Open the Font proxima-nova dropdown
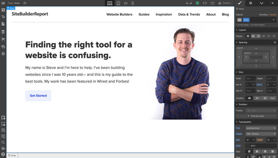The image size is (278, 158). coord(261,128)
